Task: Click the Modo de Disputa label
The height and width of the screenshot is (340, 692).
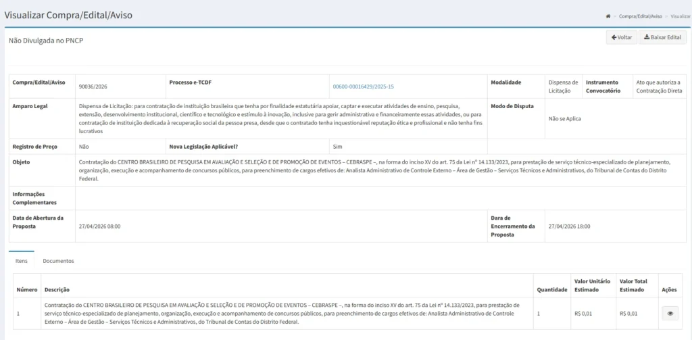Action: [512, 106]
